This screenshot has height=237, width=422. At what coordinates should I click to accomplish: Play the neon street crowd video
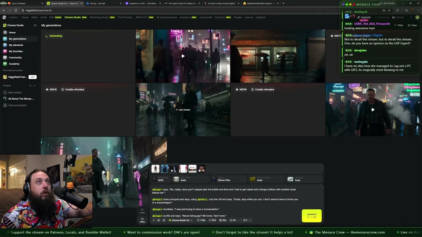click(x=183, y=56)
